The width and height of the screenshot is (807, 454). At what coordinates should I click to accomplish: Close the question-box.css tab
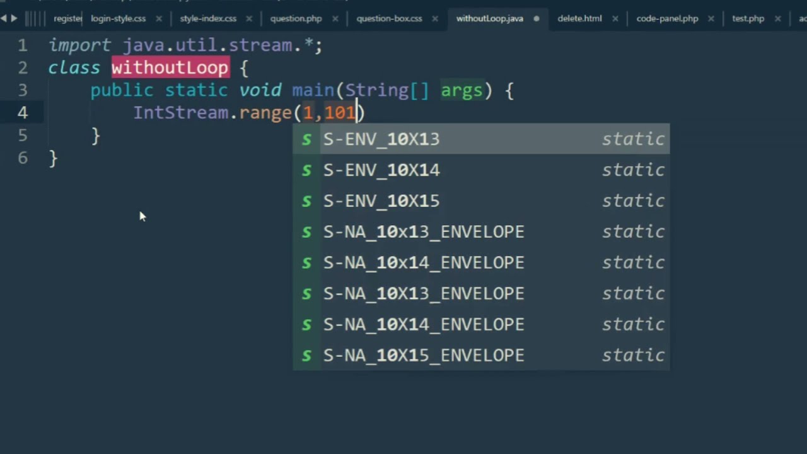tap(435, 19)
